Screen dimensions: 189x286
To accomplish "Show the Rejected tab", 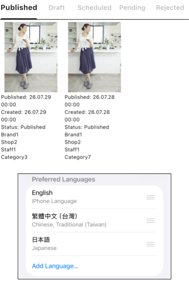I will point(170,8).
